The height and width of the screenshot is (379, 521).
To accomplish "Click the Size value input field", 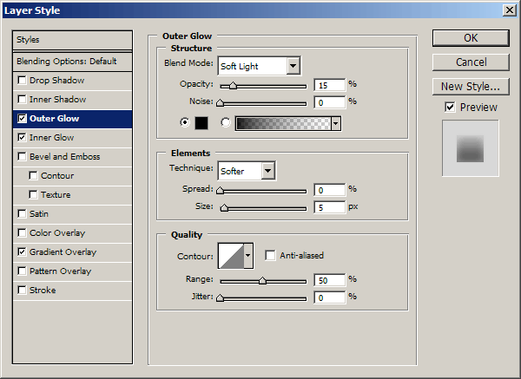I will pyautogui.click(x=329, y=207).
